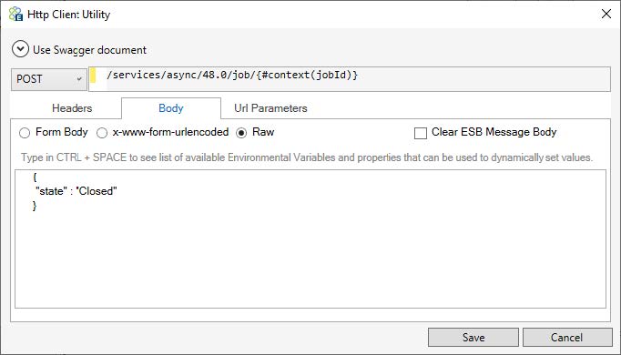Click the Use Swagger document label

click(x=89, y=50)
